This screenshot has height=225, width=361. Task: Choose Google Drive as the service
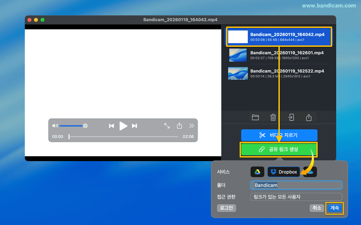click(257, 172)
